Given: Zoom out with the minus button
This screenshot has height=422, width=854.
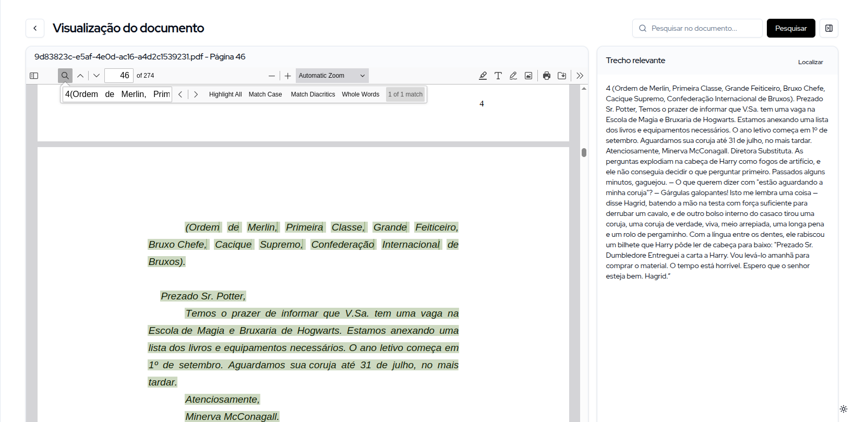Looking at the screenshot, I should tap(272, 76).
